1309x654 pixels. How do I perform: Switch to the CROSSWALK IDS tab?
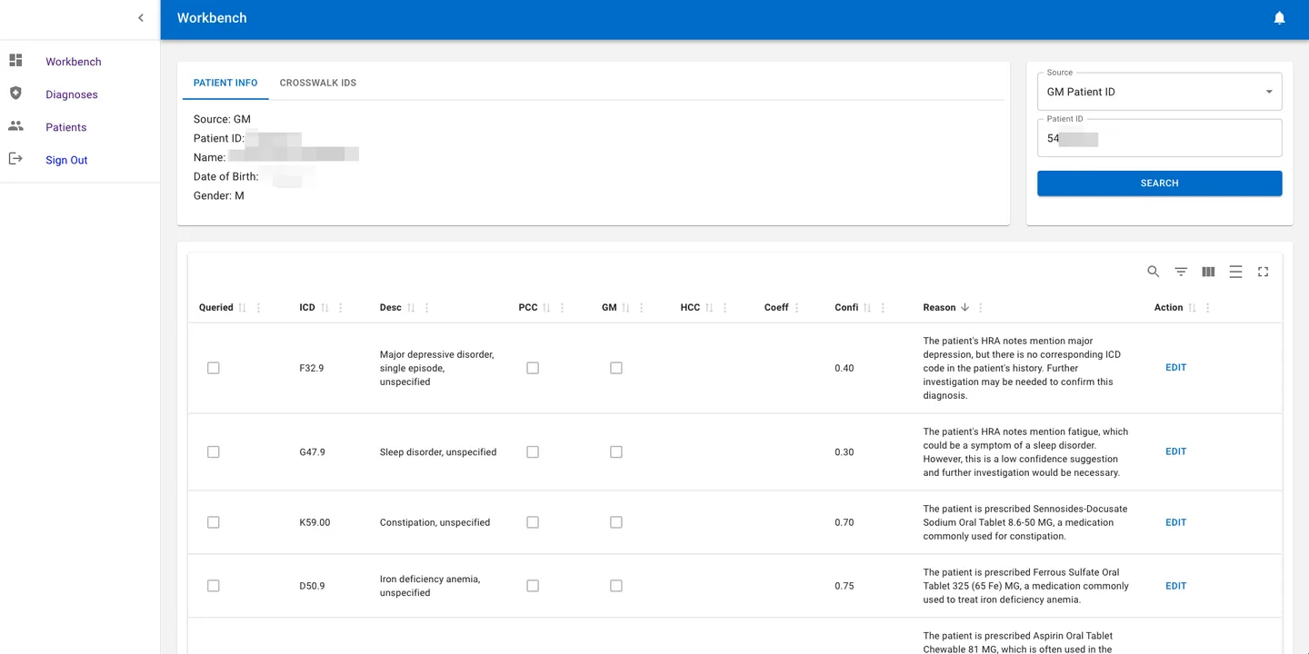pos(318,83)
